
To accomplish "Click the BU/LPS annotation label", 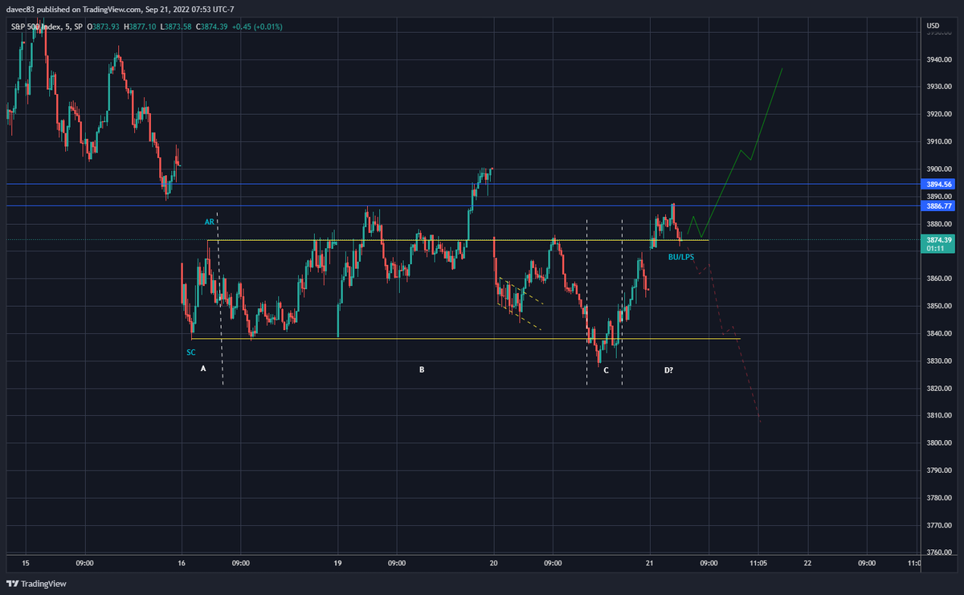I will (681, 256).
